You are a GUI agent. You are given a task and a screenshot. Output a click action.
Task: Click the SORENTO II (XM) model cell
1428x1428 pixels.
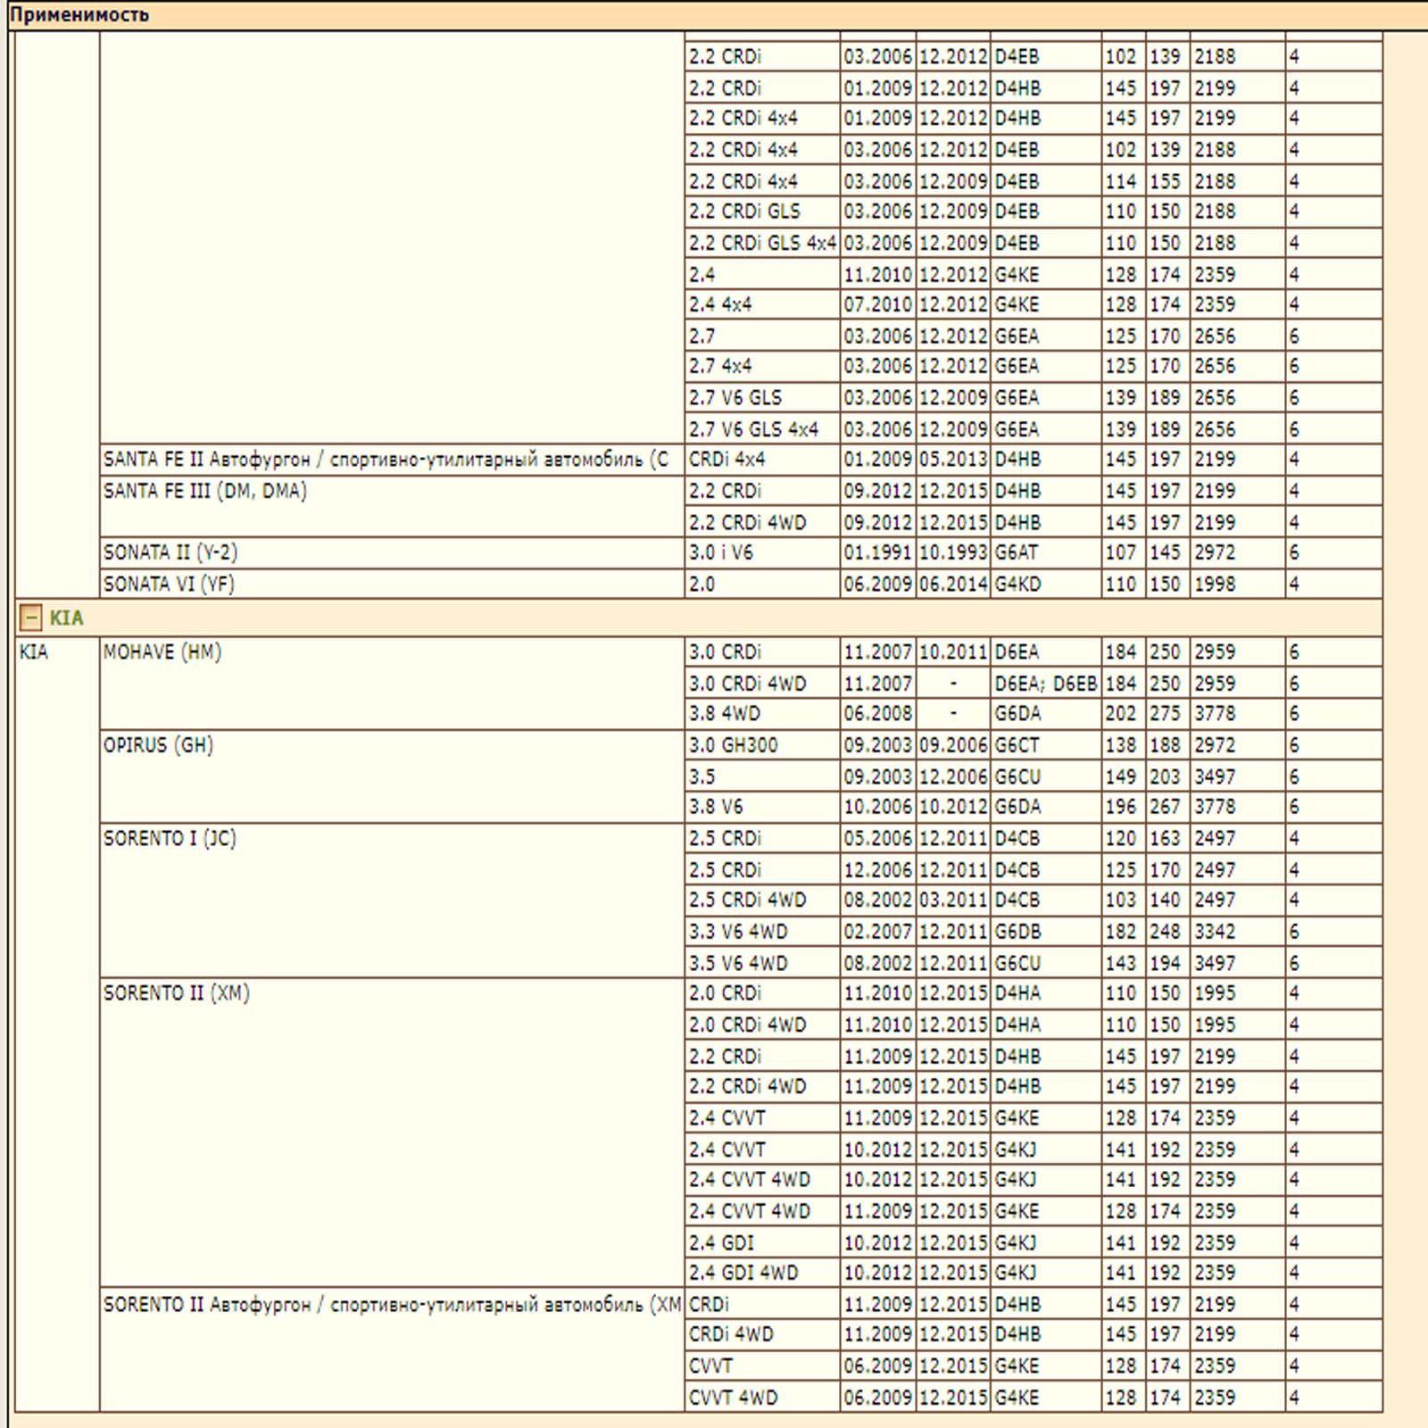176,993
